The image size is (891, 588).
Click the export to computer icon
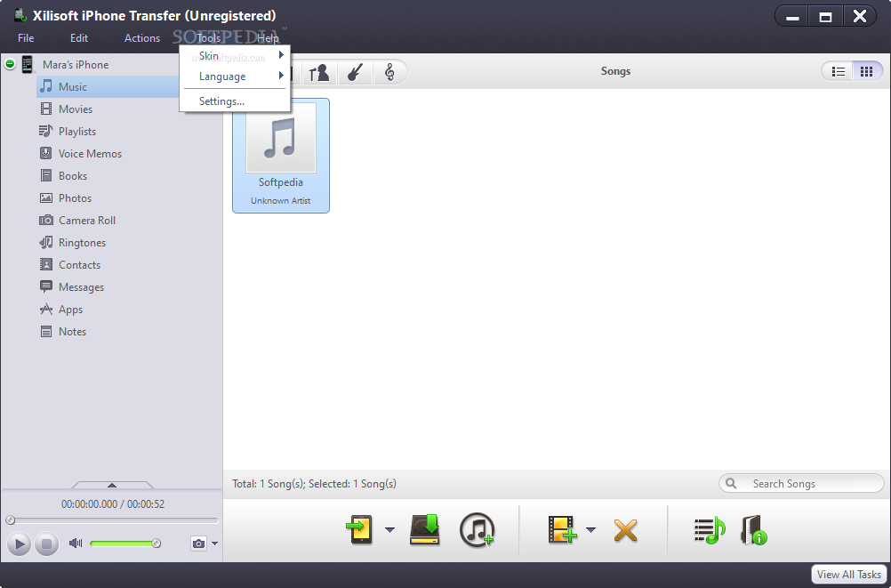click(x=425, y=530)
